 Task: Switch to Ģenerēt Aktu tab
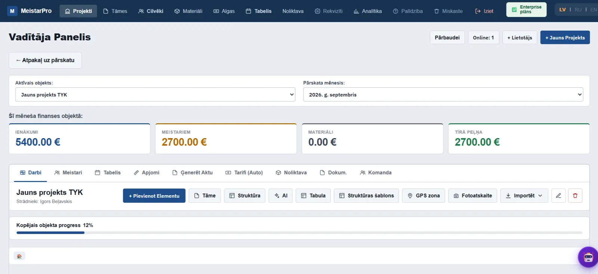click(x=192, y=172)
